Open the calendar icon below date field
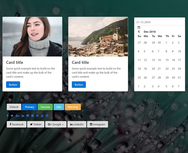The width and height of the screenshot is (188, 153). [x=139, y=27]
